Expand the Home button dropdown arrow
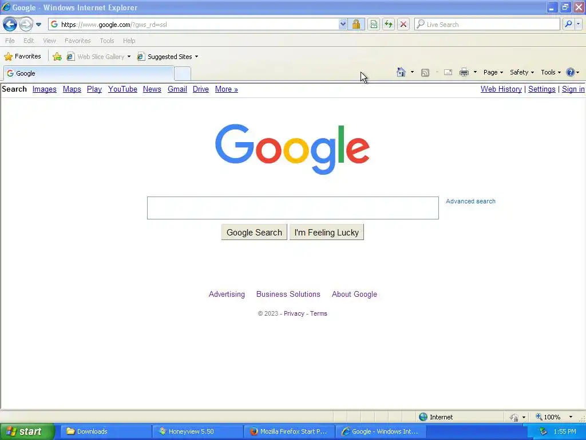586x440 pixels. coord(412,72)
